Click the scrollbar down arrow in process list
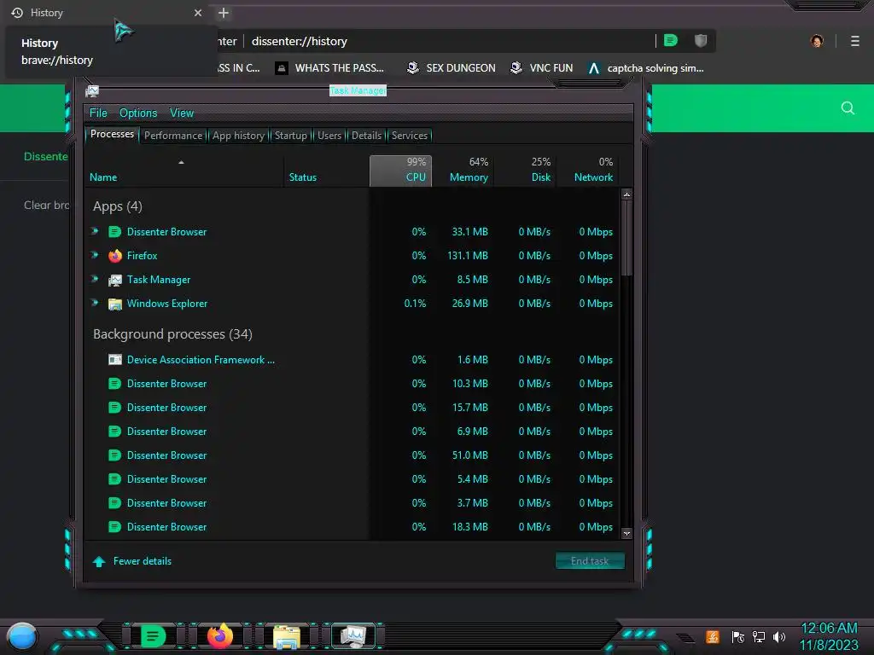 (x=626, y=533)
